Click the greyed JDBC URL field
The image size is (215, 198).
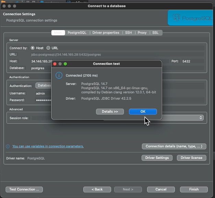pos(117,54)
